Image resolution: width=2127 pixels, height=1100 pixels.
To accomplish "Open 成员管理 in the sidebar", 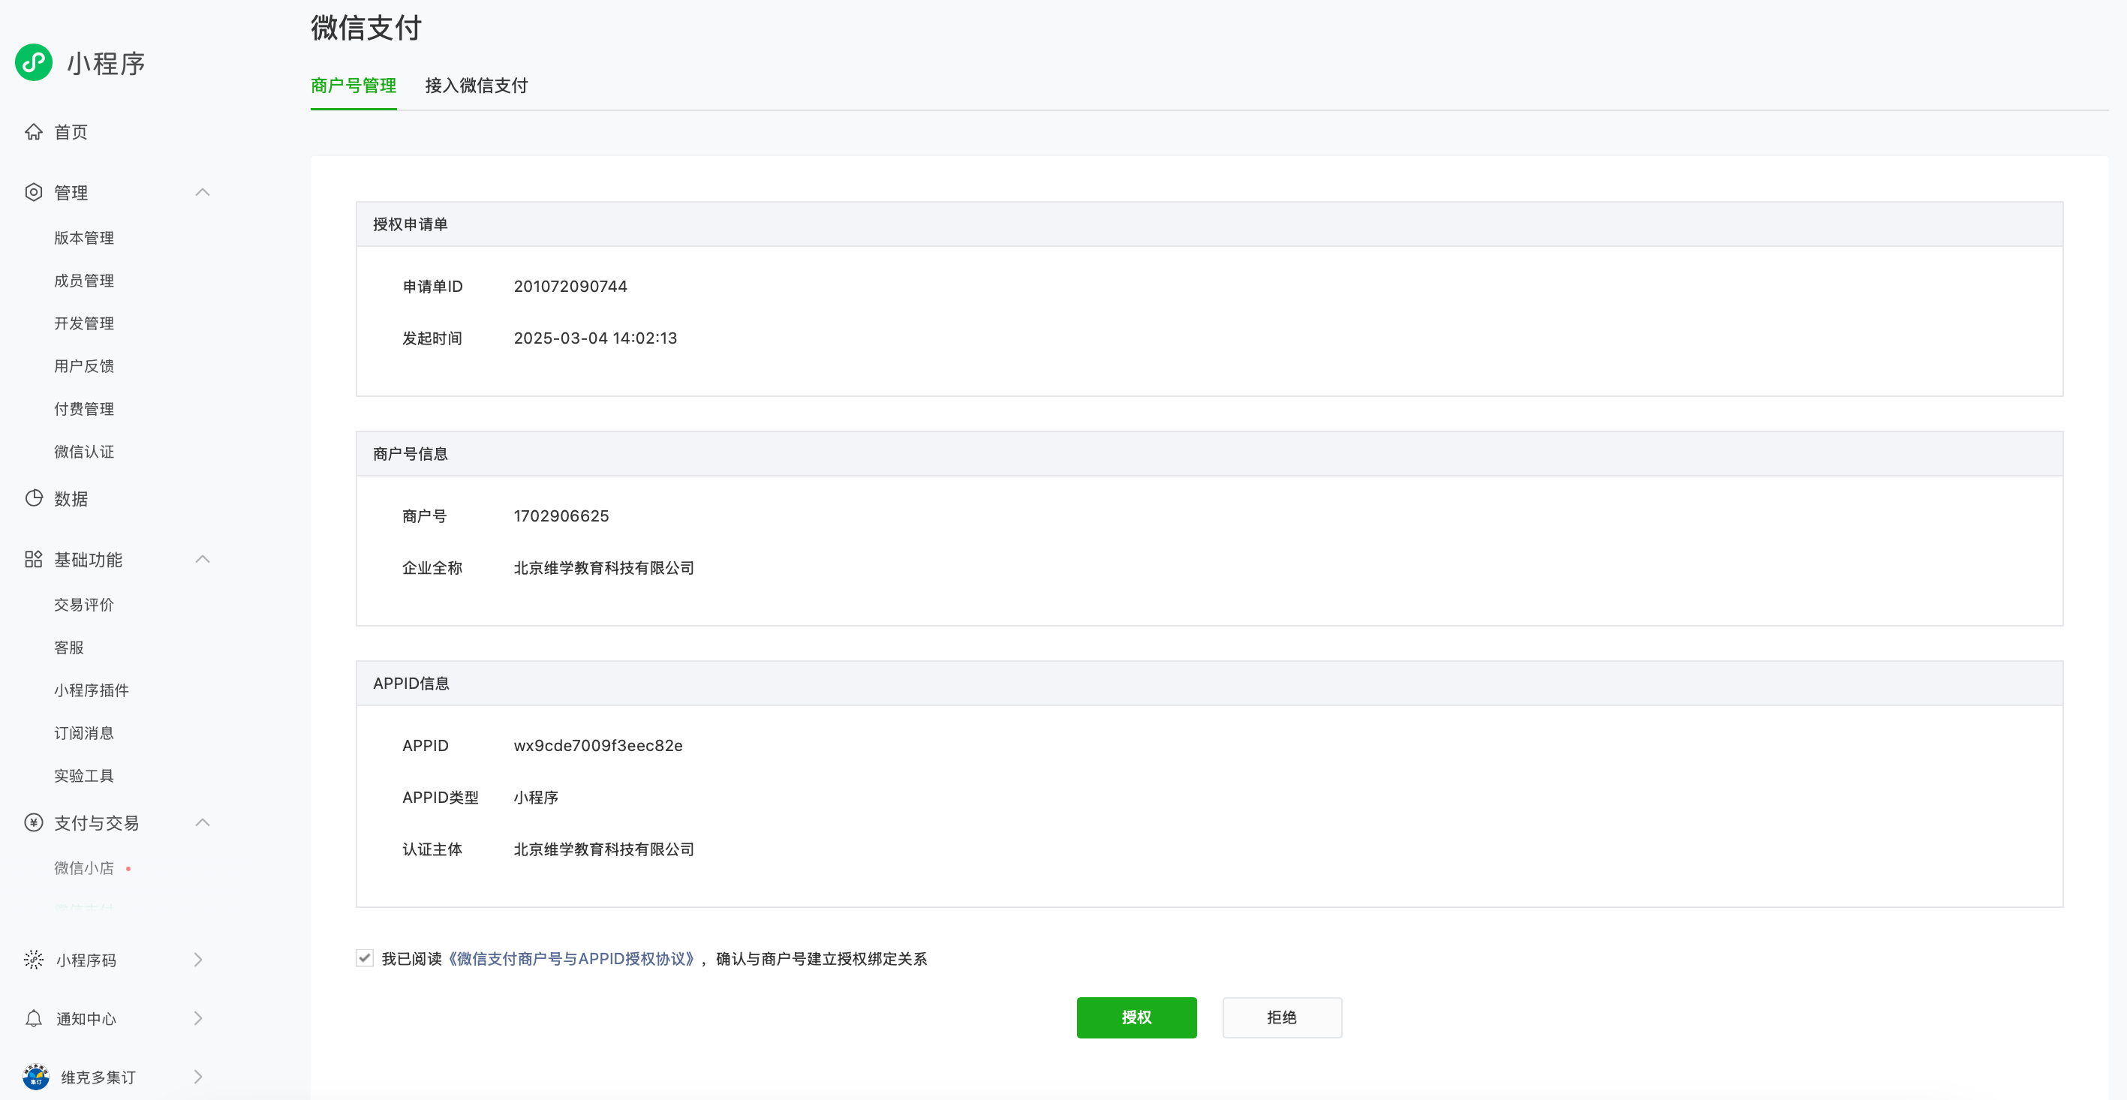I will (84, 281).
